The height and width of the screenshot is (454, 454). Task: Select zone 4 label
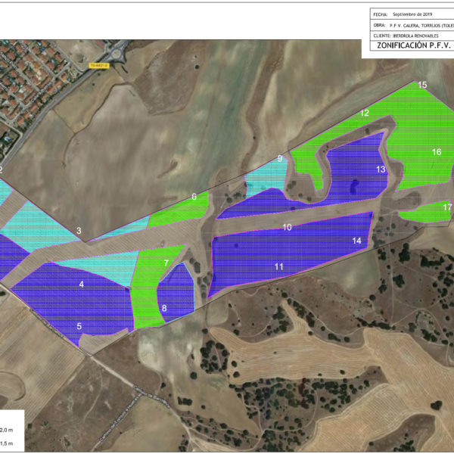click(81, 285)
